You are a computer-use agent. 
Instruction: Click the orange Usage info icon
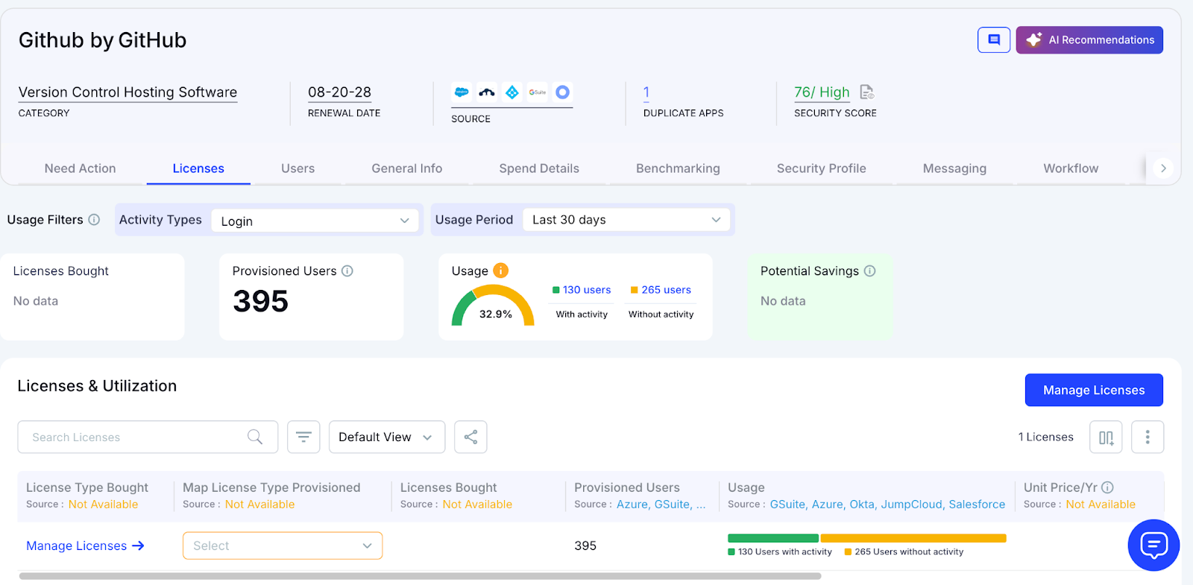(x=501, y=271)
